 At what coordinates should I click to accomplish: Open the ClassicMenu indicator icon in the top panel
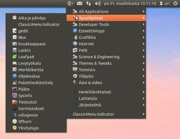70,3
